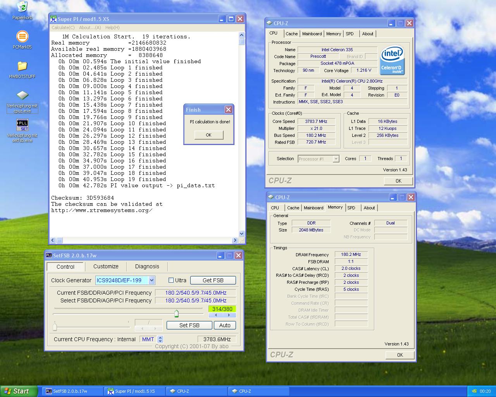Click the DRAM Frequency 180.2 MHz value
This screenshot has width=496, height=397.
pyautogui.click(x=351, y=255)
